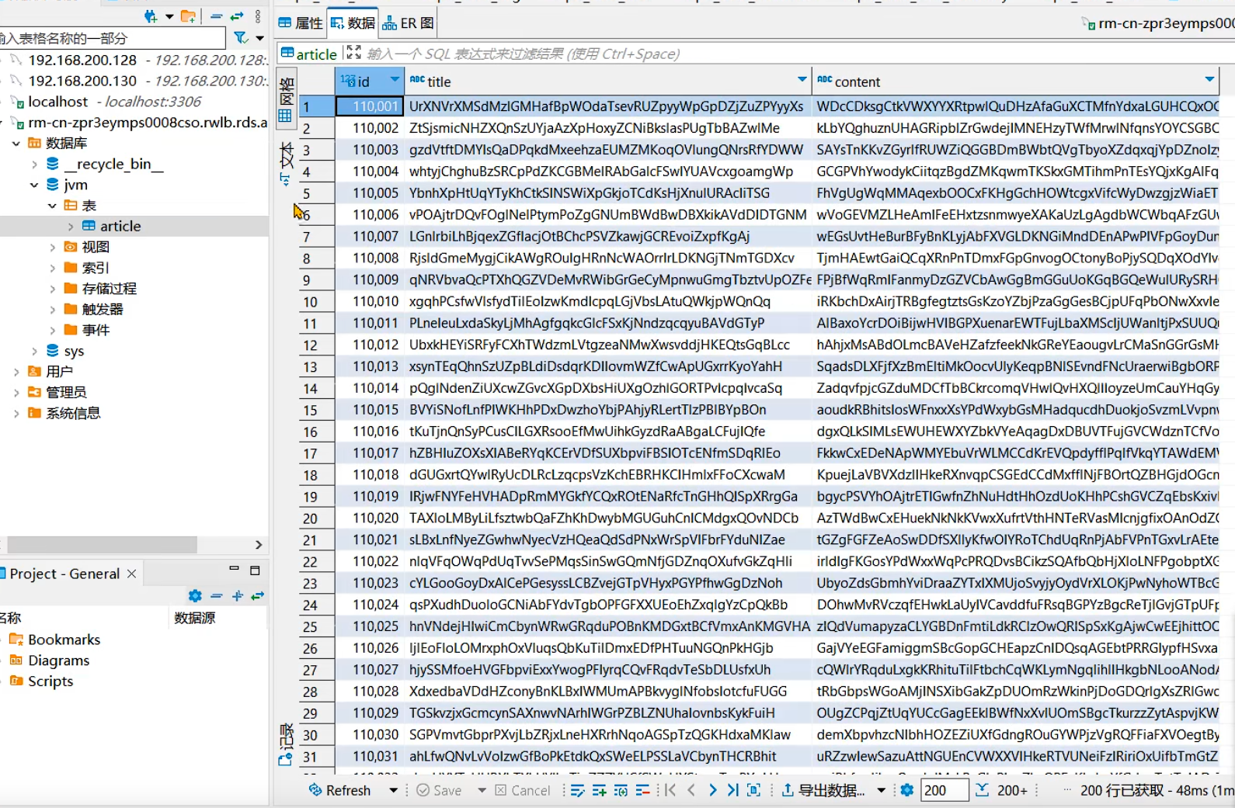
Task: Minimize the Project panel
Action: point(234,569)
